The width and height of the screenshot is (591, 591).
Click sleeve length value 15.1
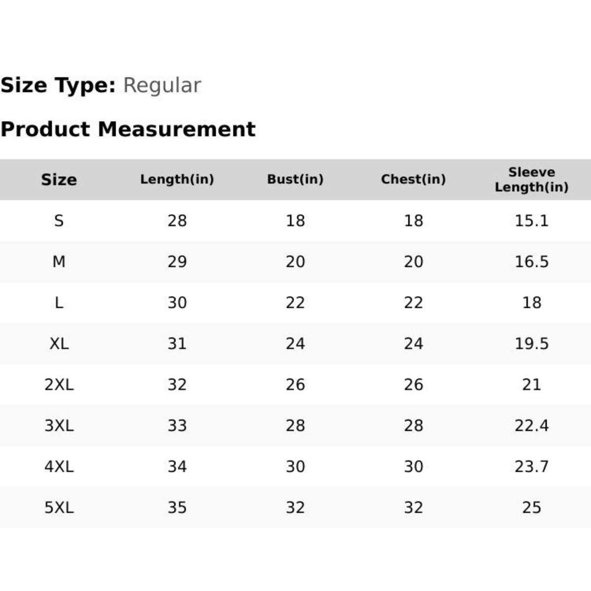[x=531, y=221]
